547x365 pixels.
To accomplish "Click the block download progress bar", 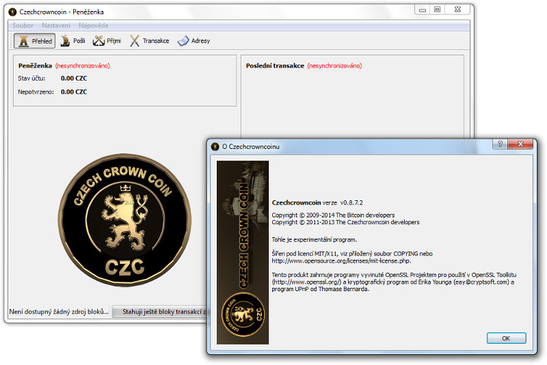I will pos(160,312).
